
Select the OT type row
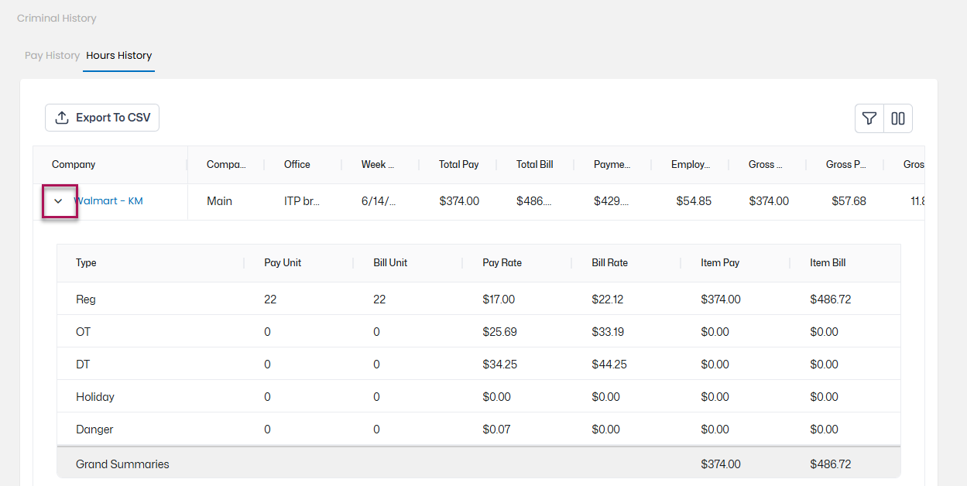point(478,331)
